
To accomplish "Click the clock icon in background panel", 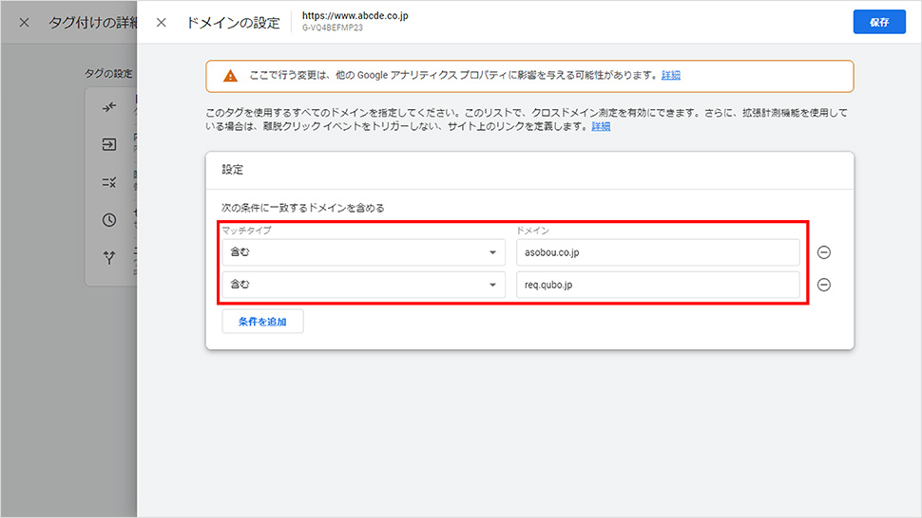I will 108,220.
